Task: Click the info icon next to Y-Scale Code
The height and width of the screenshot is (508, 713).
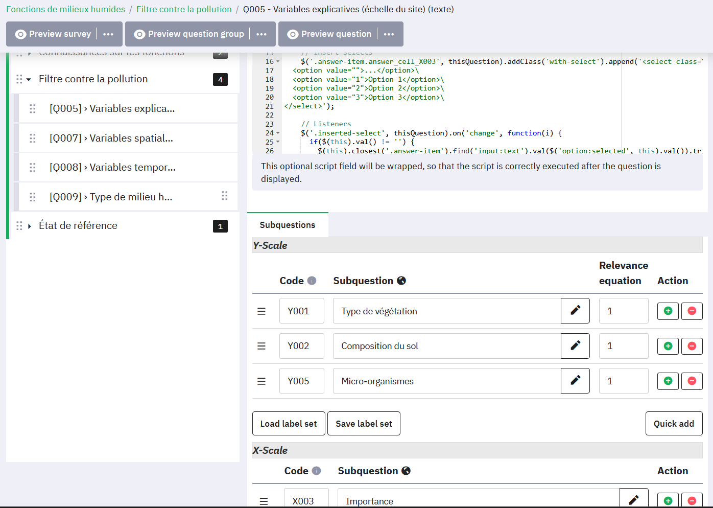Action: [x=312, y=281]
